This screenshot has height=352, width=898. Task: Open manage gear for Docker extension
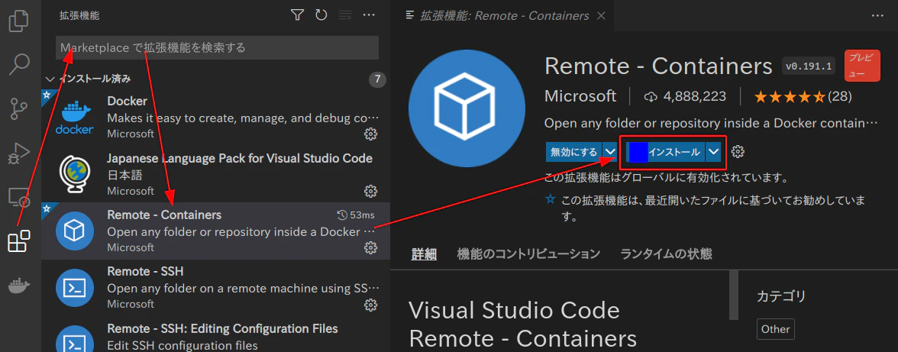coord(370,134)
